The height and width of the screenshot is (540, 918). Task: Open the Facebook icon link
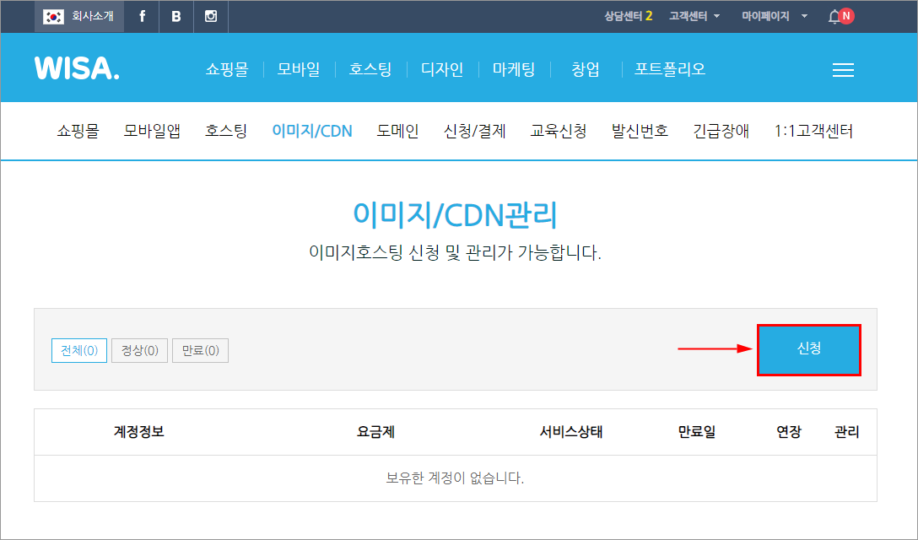click(142, 16)
